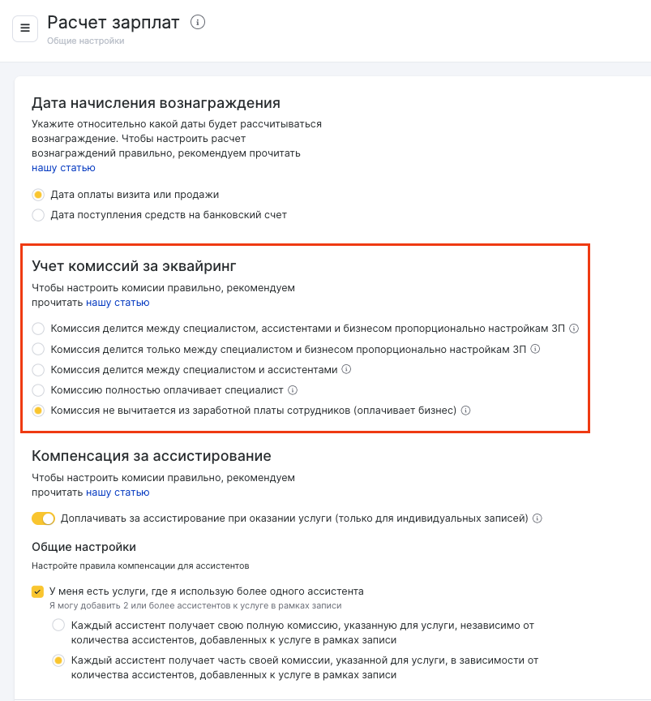Click info icon for commission split with assistants and business
The width and height of the screenshot is (651, 701).
(574, 329)
